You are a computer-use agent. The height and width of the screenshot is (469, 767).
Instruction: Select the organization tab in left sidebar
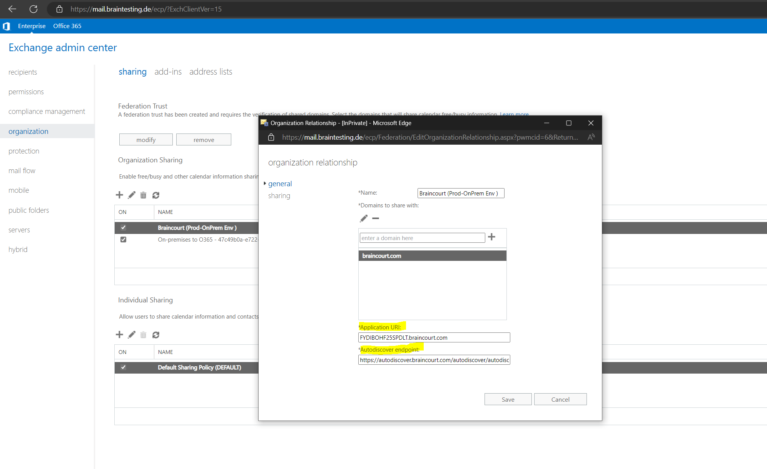pos(28,131)
